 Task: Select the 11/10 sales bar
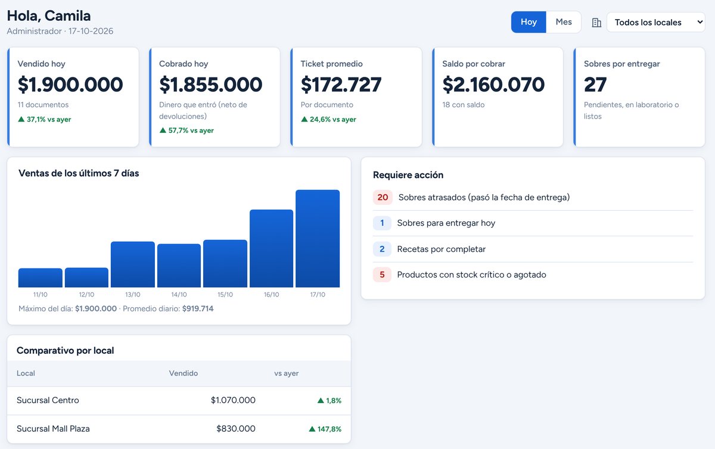click(x=41, y=278)
